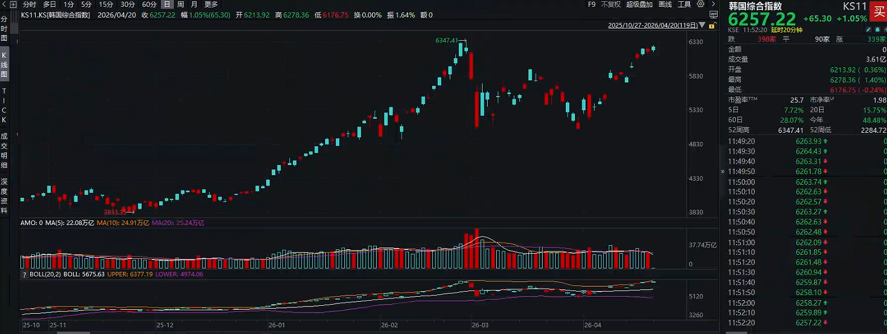Click the 成交量 3.61亿 row
Image resolution: width=887 pixels, height=334 pixels.
(x=807, y=59)
